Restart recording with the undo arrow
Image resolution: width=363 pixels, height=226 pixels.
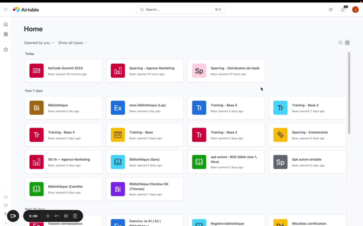tap(57, 216)
